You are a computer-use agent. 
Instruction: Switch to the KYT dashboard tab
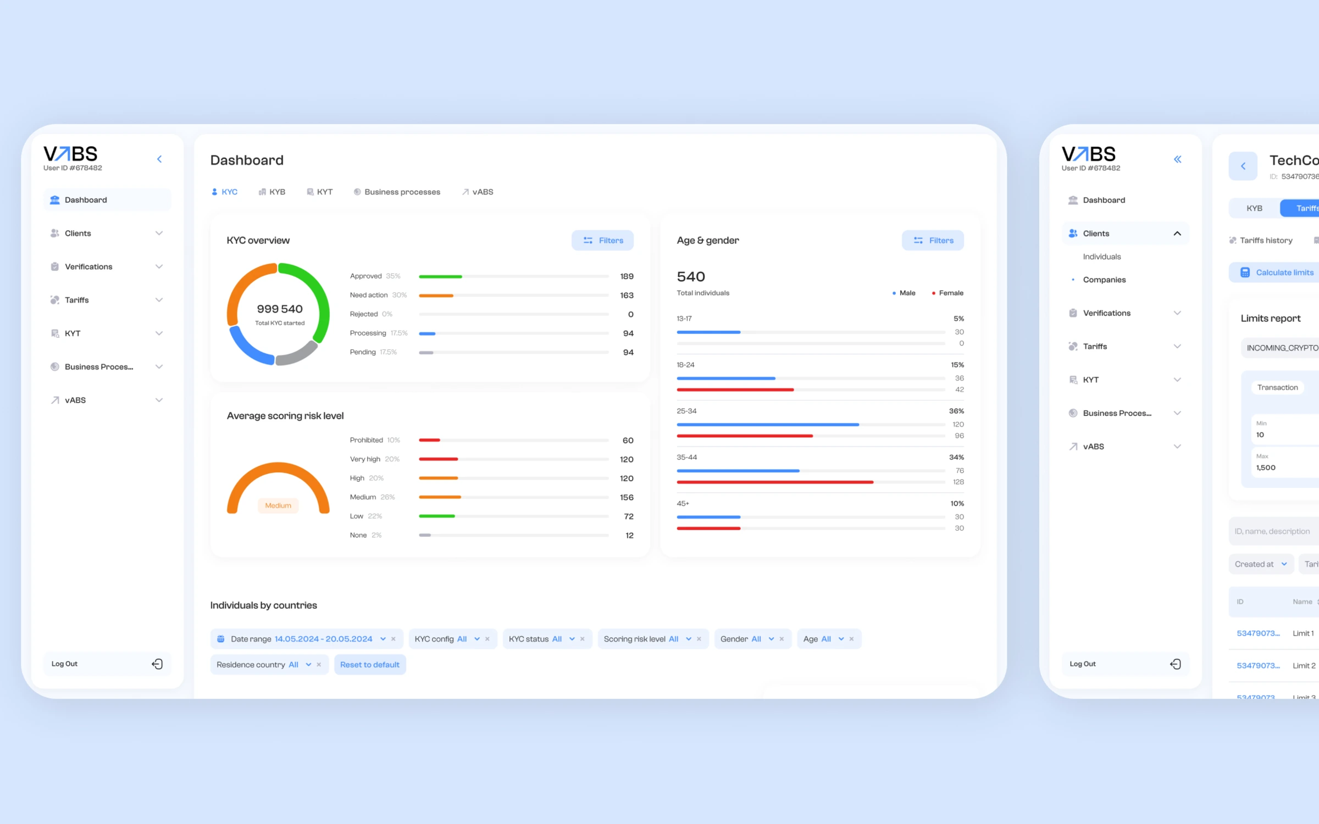click(x=320, y=192)
